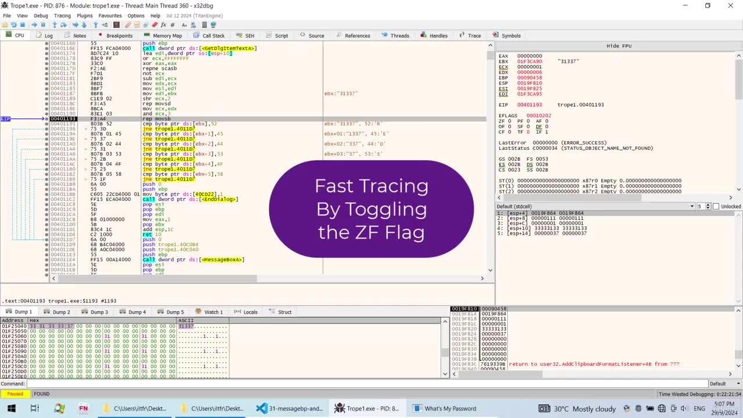
Task: Increase the argument count spinner
Action: click(708, 205)
